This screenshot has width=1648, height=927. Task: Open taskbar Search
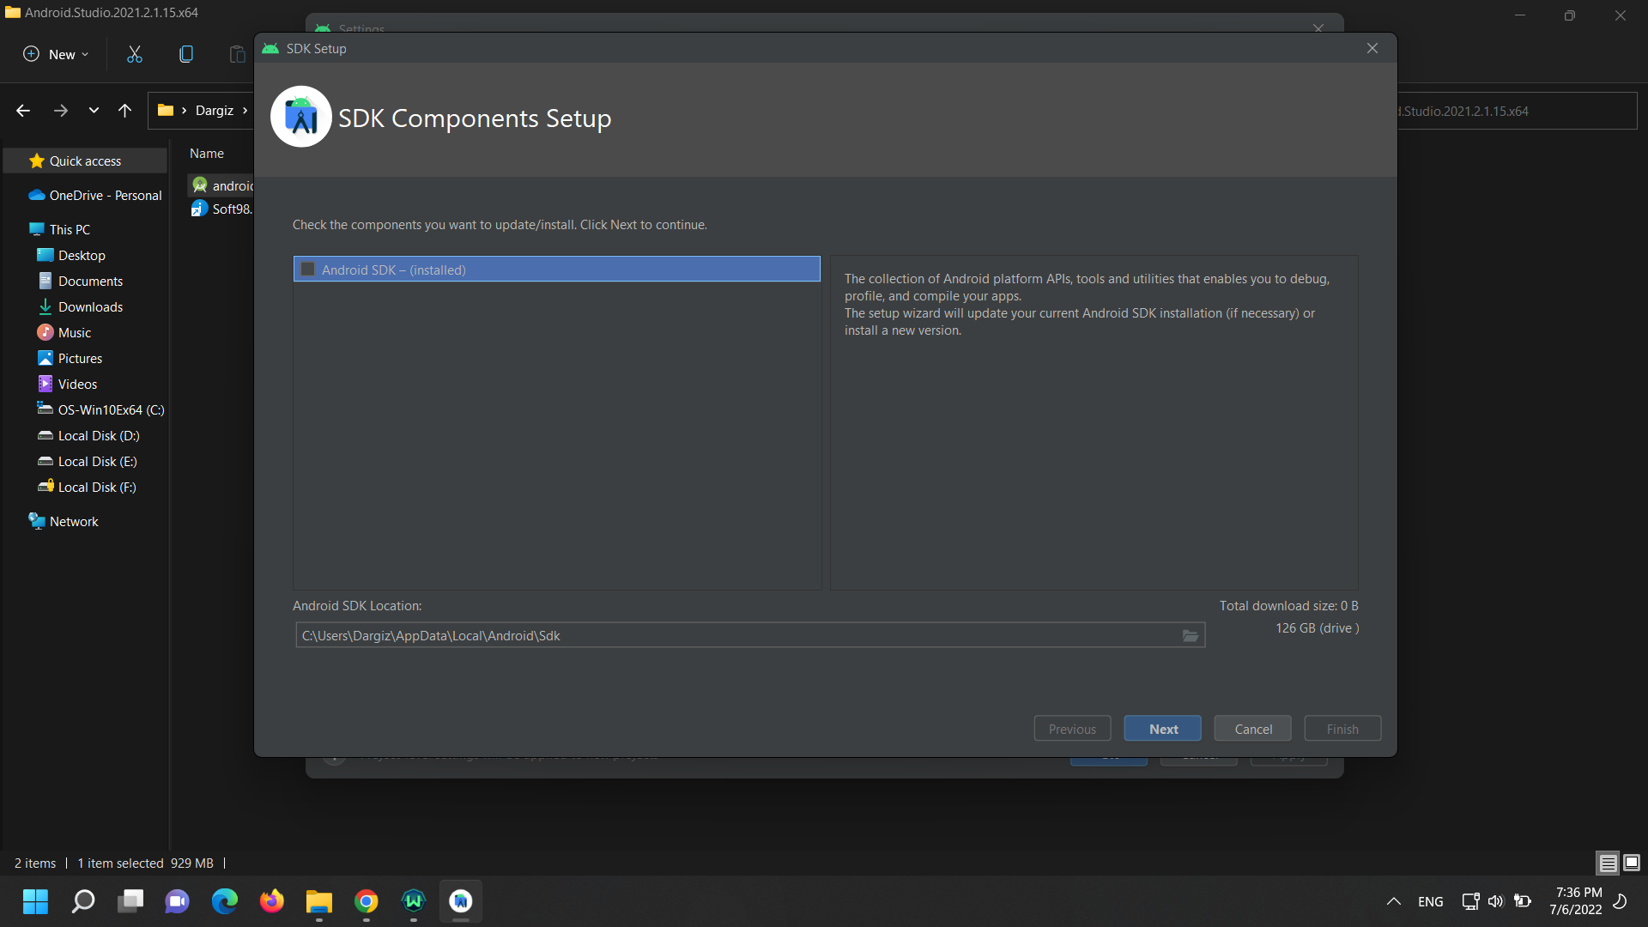click(83, 901)
